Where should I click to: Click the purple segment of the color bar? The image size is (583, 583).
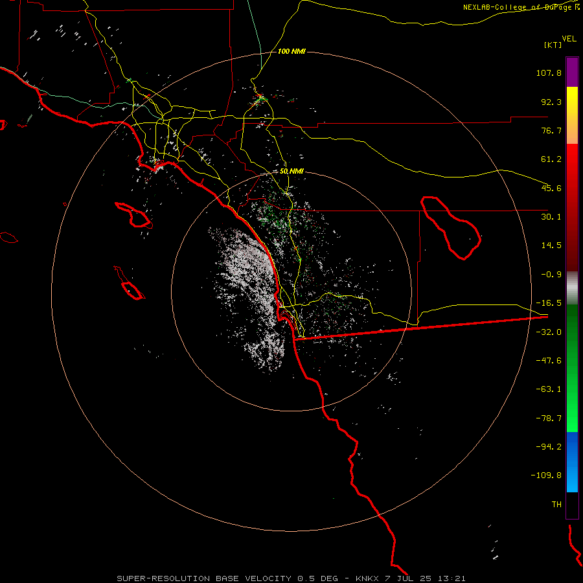click(x=572, y=72)
